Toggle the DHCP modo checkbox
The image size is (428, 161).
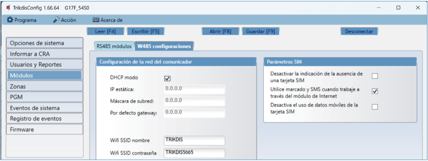tap(167, 78)
